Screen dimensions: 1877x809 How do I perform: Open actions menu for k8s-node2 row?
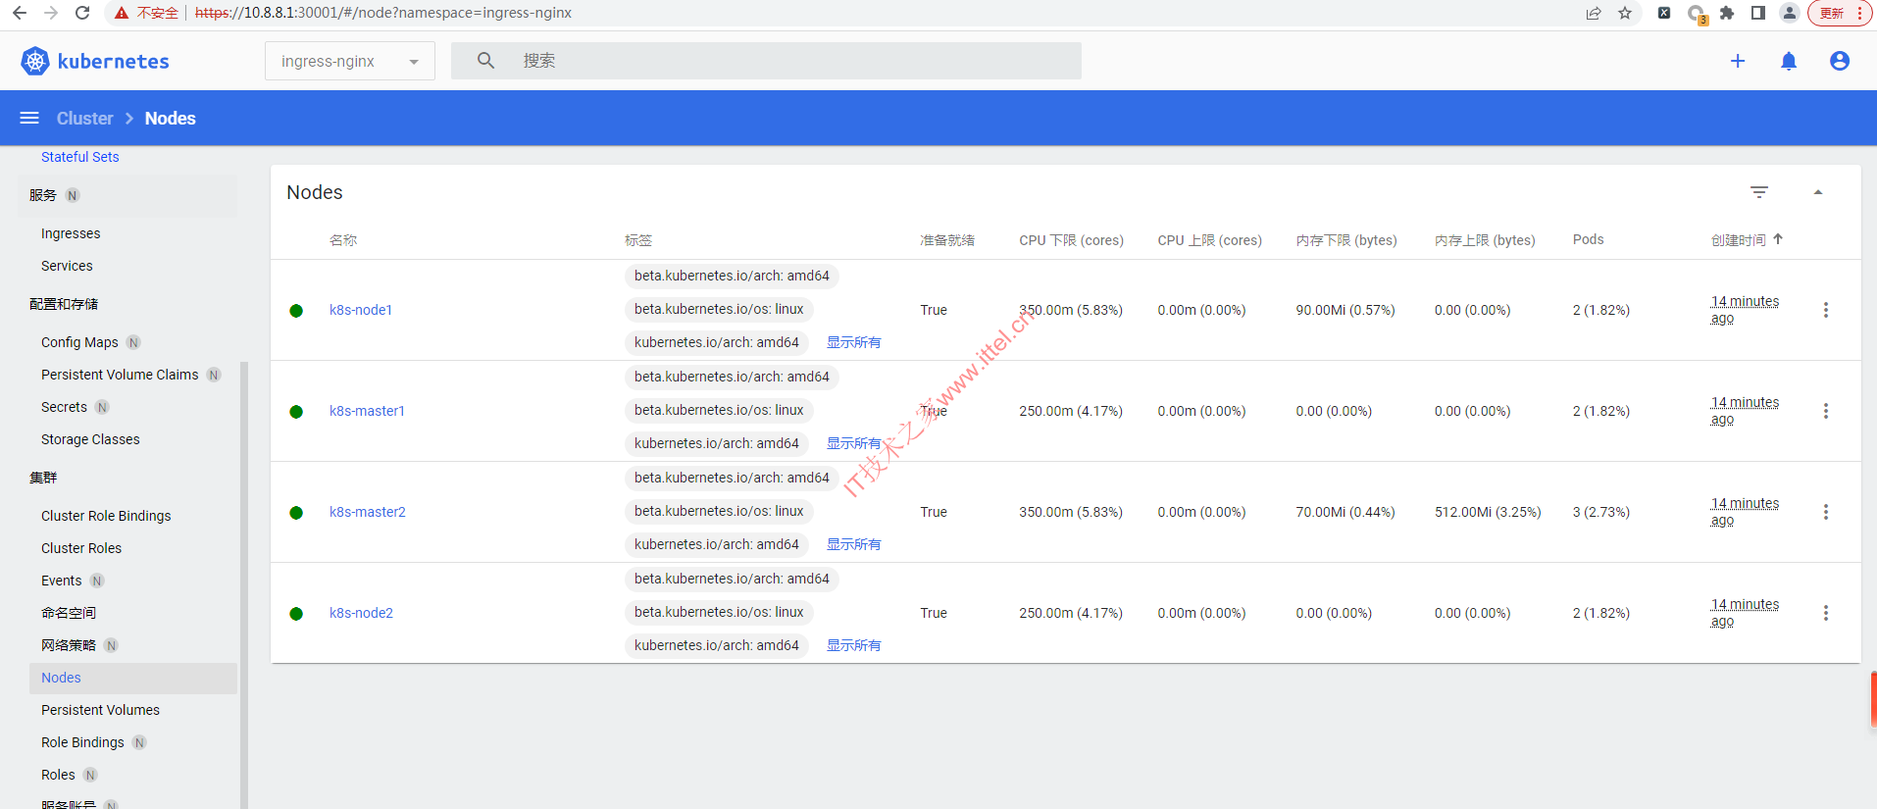point(1825,613)
